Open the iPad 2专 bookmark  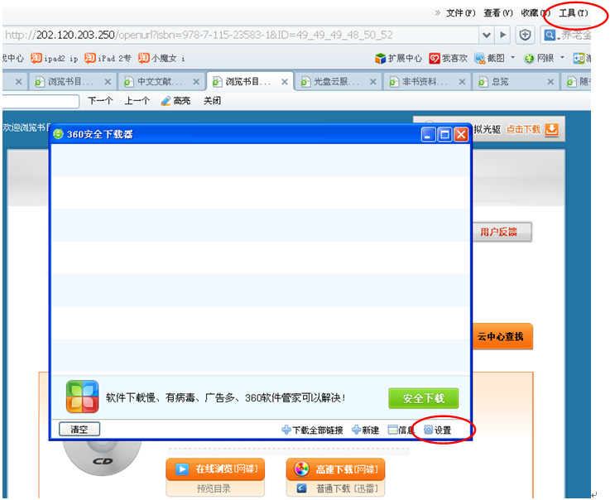[108, 59]
